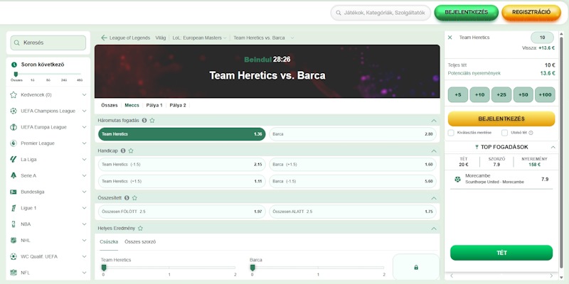Click the Világ breadcrumb link
Image resolution: width=569 pixels, height=284 pixels.
click(161, 38)
